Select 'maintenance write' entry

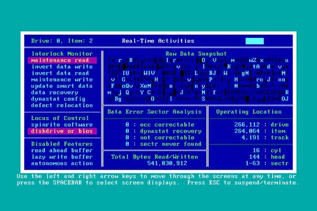coord(62,79)
